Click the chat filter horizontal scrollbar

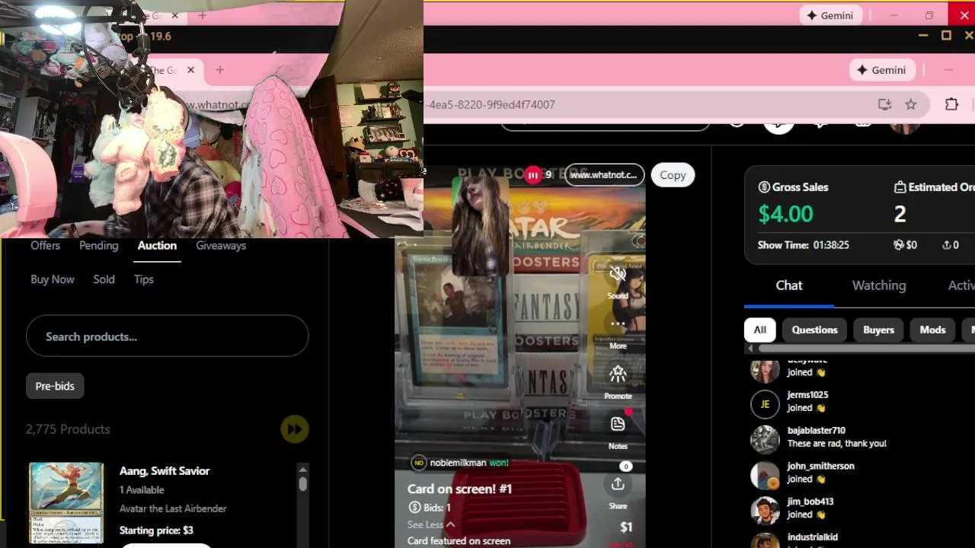867,349
